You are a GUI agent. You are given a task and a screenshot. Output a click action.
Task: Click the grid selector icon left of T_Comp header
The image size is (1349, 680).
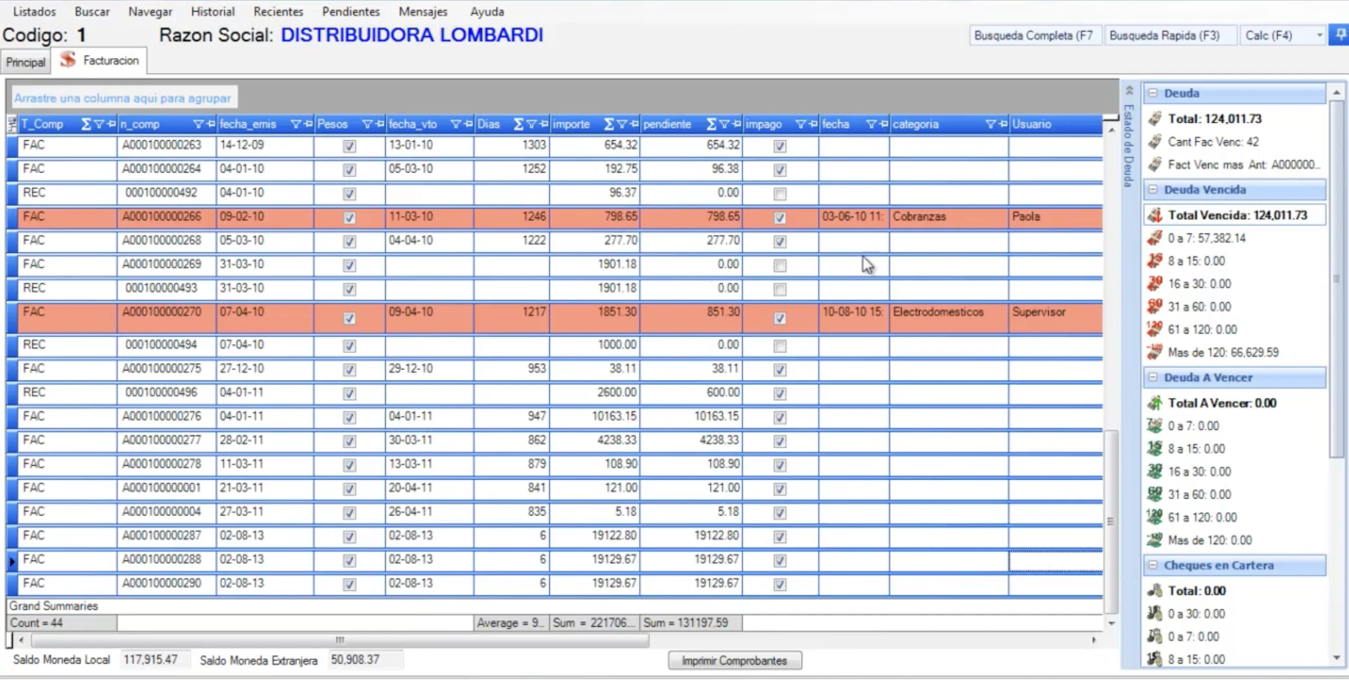click(x=12, y=124)
